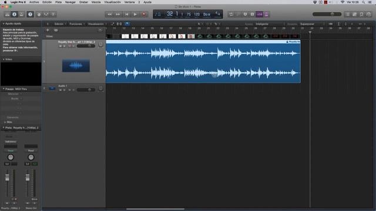Start playback with the Play button
This screenshot has height=211, width=376.
[135, 14]
